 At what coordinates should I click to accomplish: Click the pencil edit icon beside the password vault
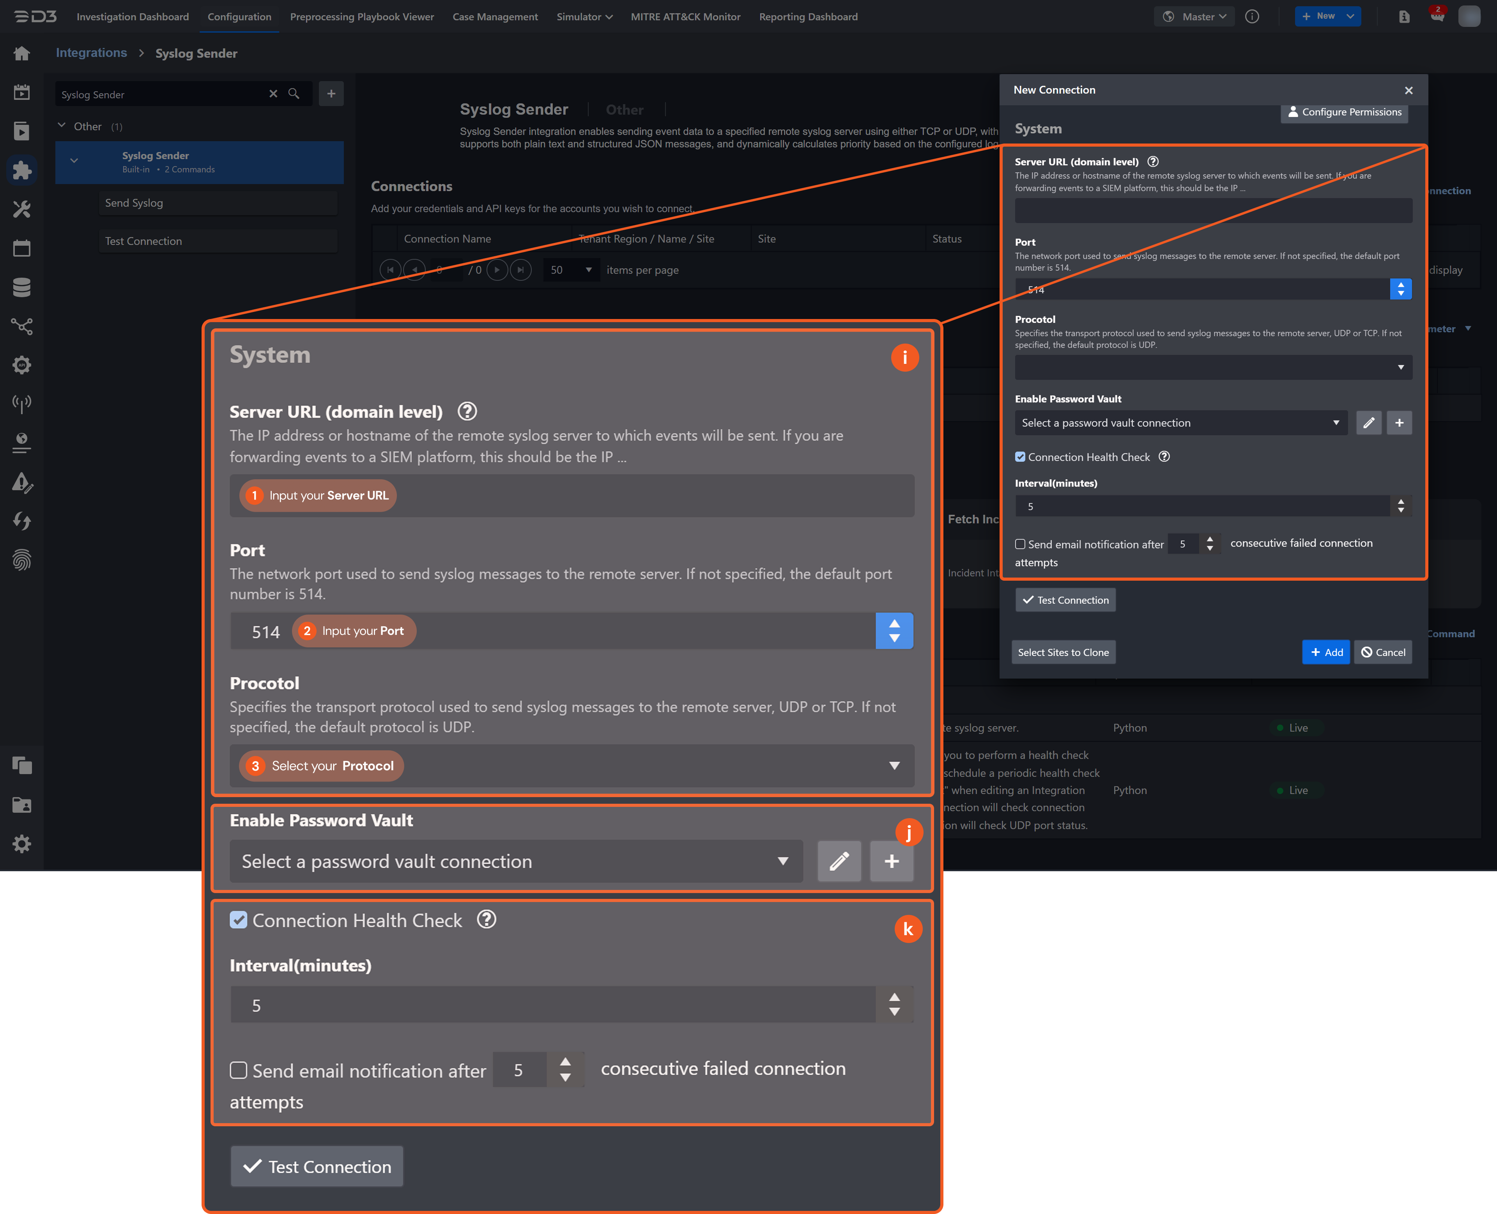coord(1368,422)
